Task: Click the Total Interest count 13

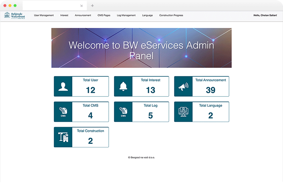Action: click(x=151, y=90)
